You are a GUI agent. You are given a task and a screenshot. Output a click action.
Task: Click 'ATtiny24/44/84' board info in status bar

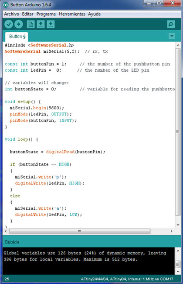coord(127,279)
